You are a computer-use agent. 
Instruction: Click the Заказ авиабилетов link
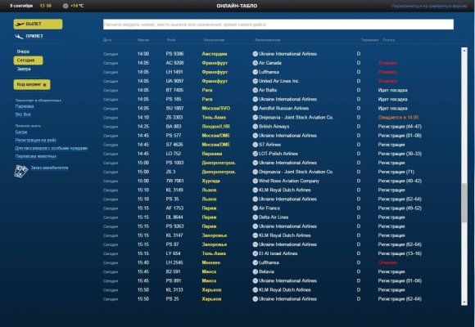click(49, 168)
